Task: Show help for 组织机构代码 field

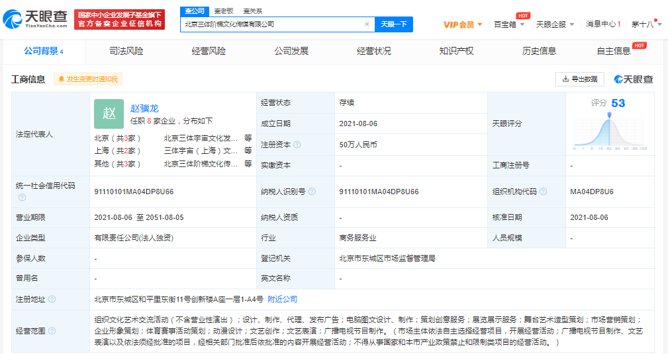Action: (x=543, y=192)
